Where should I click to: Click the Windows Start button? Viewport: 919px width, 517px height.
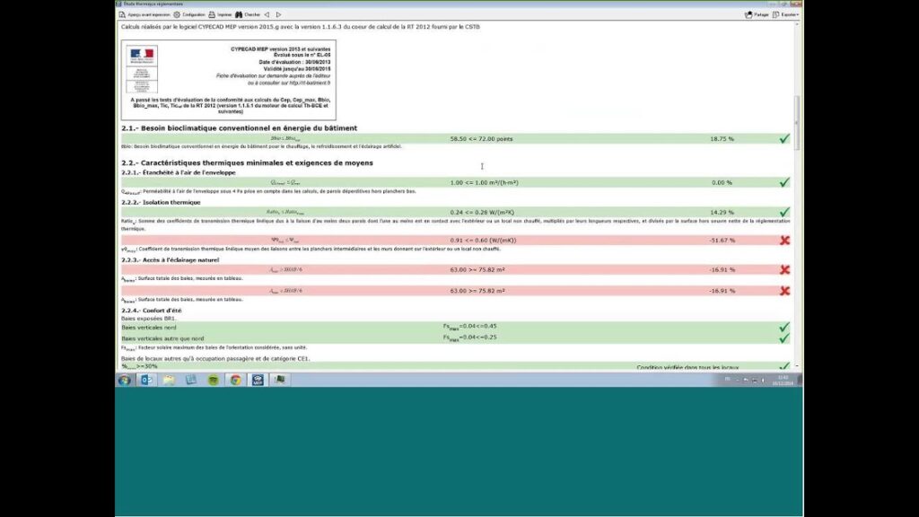125,380
